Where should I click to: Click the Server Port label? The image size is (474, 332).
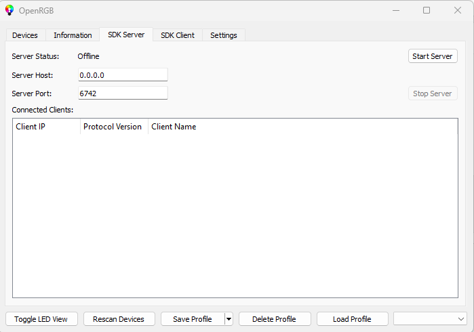(32, 94)
